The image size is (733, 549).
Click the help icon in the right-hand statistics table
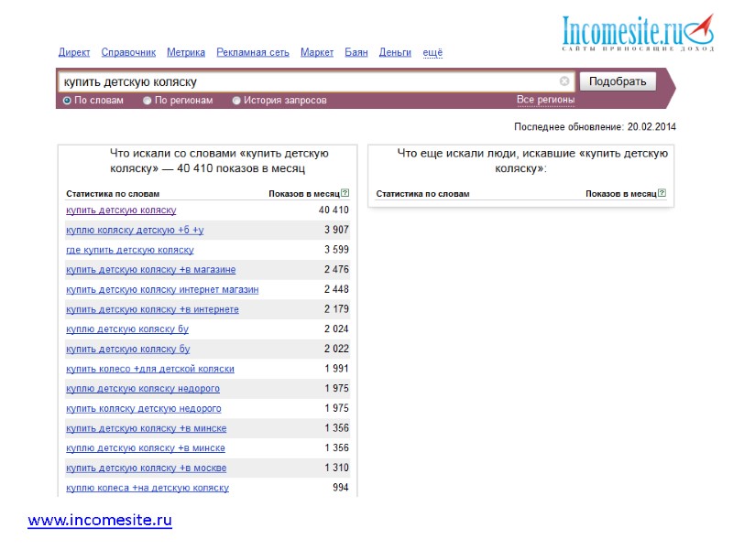pyautogui.click(x=661, y=193)
